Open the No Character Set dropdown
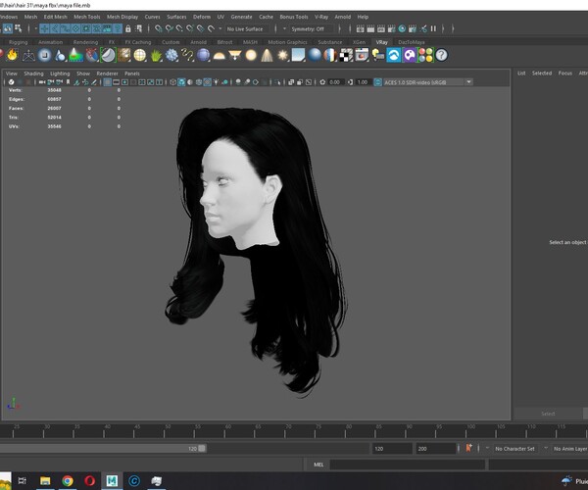This screenshot has height=490, width=588. 515,449
